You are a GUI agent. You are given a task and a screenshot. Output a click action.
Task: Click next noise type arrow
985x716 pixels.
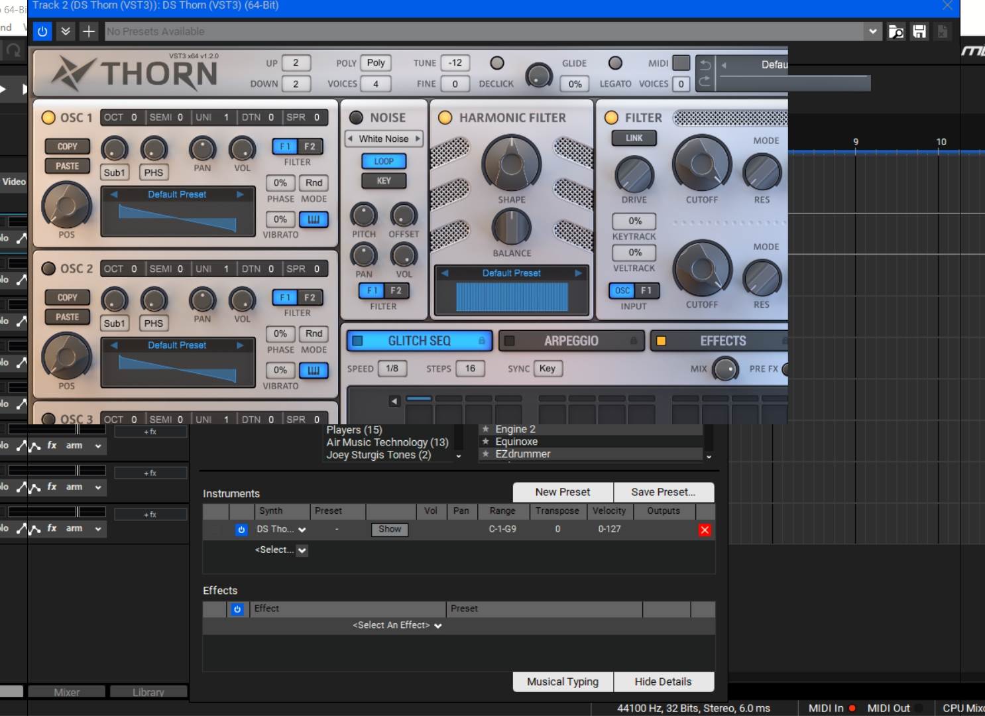(x=418, y=139)
